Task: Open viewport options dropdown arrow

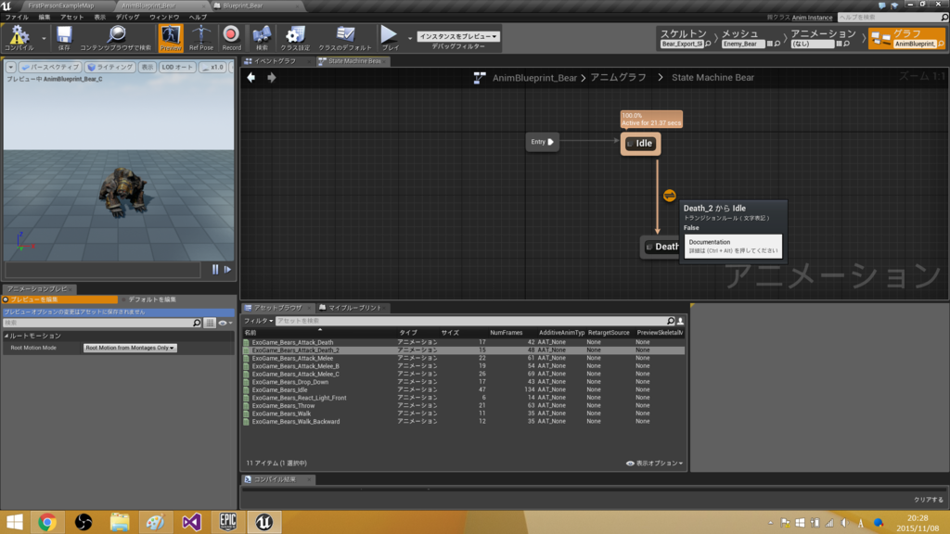Action: point(11,67)
